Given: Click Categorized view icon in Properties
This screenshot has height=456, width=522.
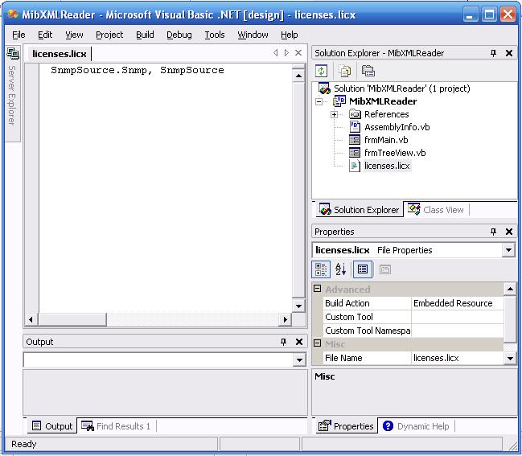Looking at the screenshot, I should pyautogui.click(x=321, y=269).
